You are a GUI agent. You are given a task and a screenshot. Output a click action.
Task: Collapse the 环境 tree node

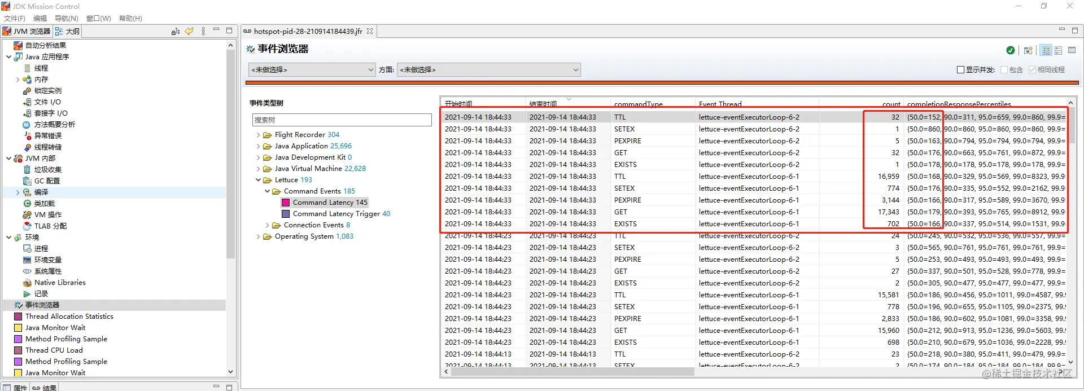pyautogui.click(x=8, y=237)
